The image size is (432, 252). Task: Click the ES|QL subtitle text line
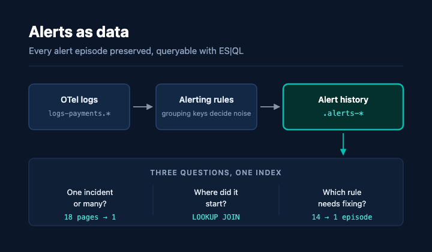pos(136,51)
